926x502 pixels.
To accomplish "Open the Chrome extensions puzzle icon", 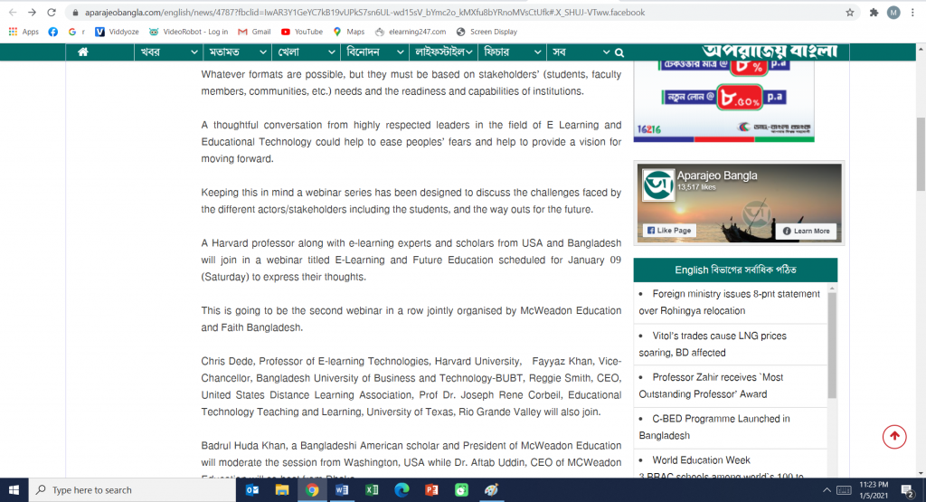I will pyautogui.click(x=874, y=13).
